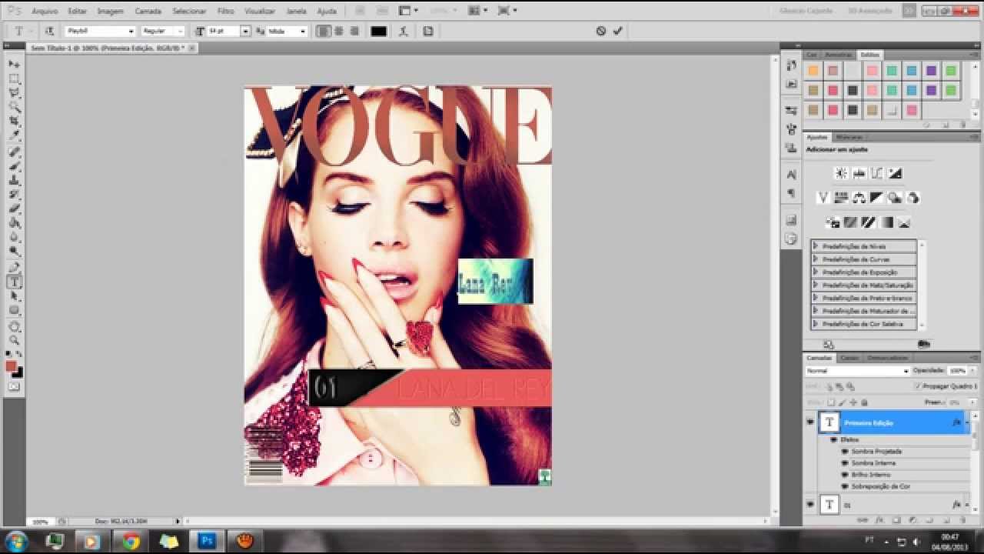Open Chrome from the taskbar
The height and width of the screenshot is (554, 984).
[x=131, y=541]
